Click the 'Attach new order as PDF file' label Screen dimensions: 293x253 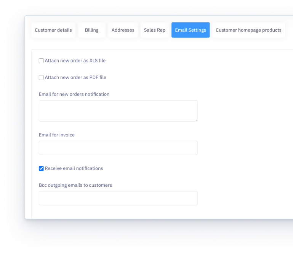tap(75, 77)
